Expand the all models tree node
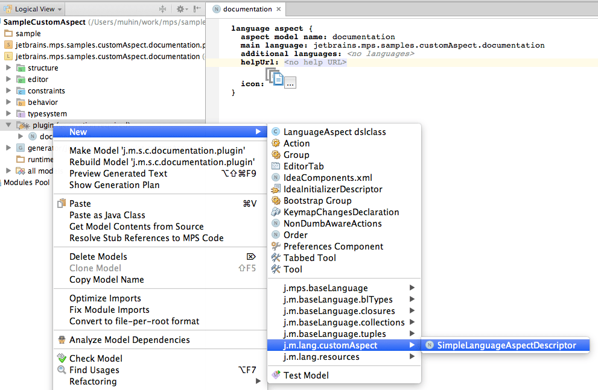 tap(8, 171)
